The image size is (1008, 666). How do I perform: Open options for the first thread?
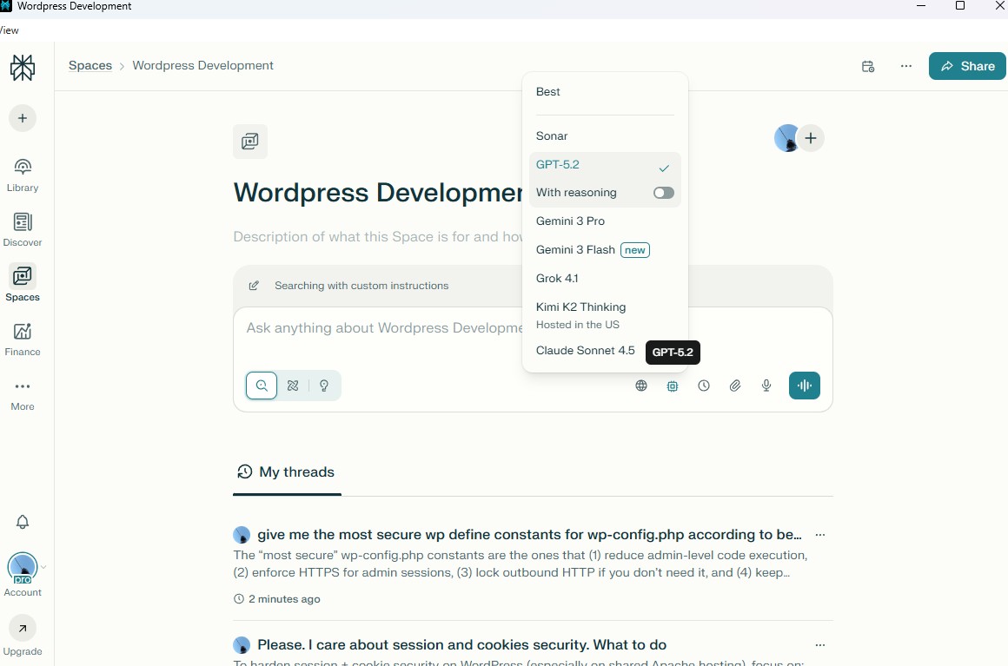[x=819, y=535]
